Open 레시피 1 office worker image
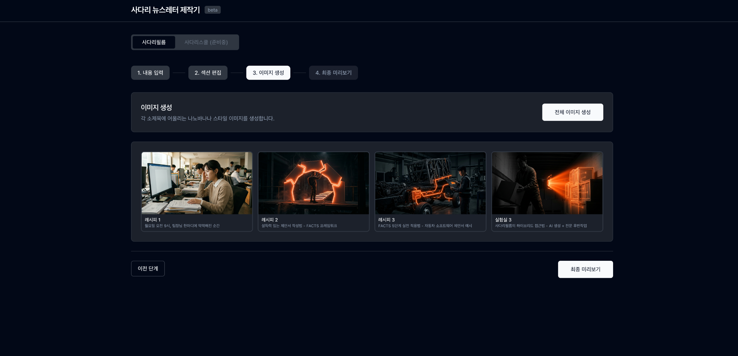 click(x=196, y=183)
